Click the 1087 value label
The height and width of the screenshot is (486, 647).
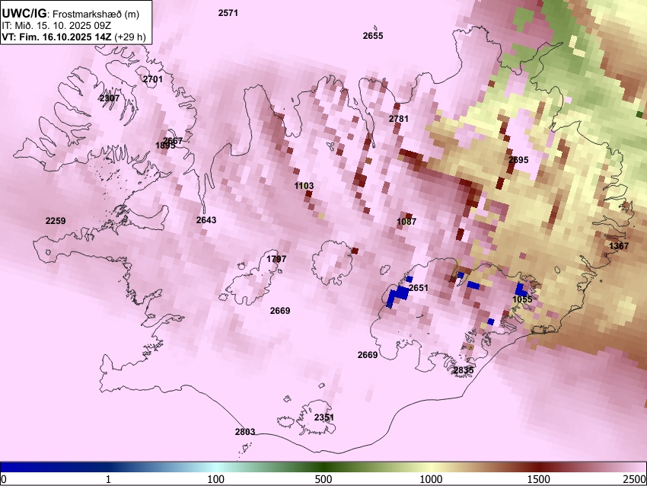406,222
